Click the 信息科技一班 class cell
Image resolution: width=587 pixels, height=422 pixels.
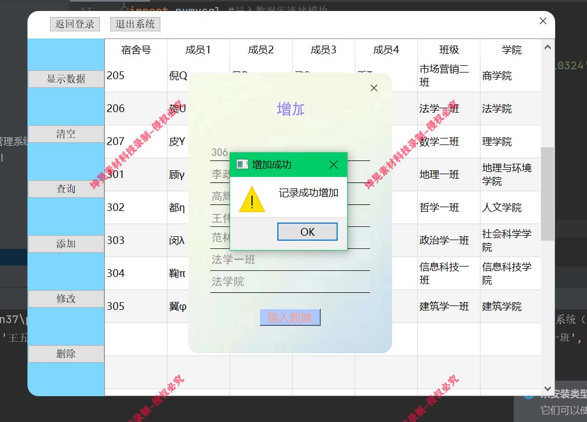click(x=449, y=274)
